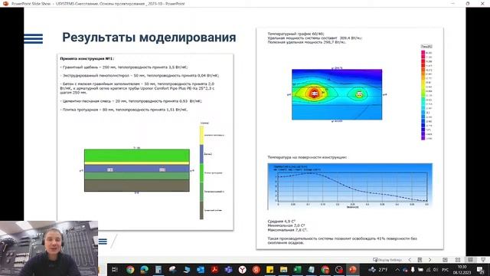
Task: Open Display Settings in status bar
Action: click(387, 260)
